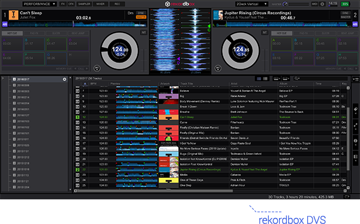The width and height of the screenshot is (360, 224).
Task: Open the column options dropdown at browser top-right
Action: coord(356,79)
